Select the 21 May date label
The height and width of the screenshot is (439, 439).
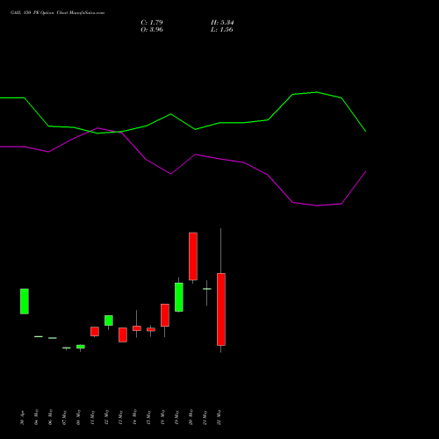(x=205, y=418)
